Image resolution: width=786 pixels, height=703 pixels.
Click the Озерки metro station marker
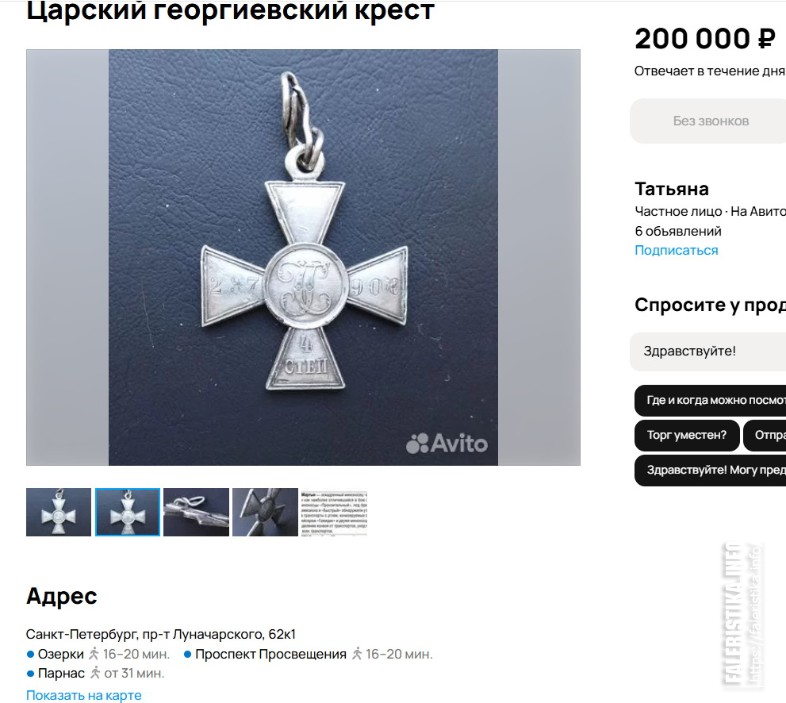click(x=30, y=654)
